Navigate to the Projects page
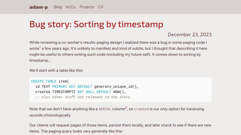Viewport: 241px width, 135px height. [x=87, y=7]
